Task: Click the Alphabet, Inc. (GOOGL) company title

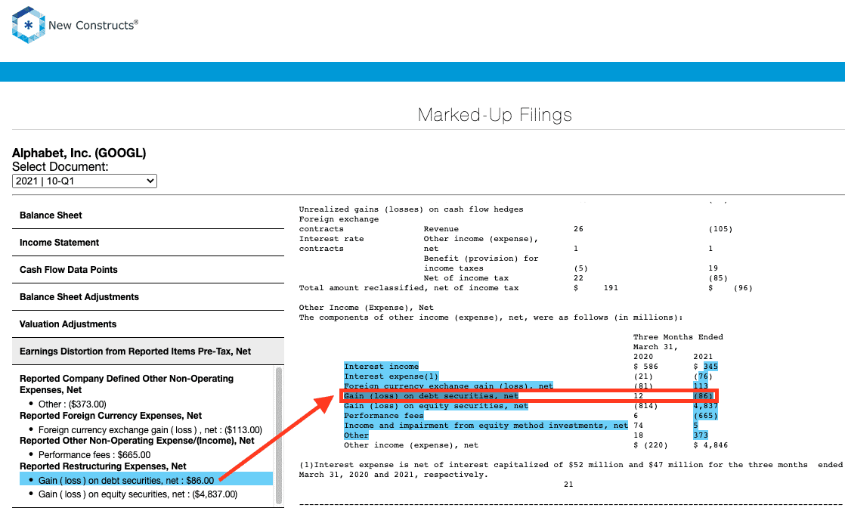Action: [x=79, y=153]
